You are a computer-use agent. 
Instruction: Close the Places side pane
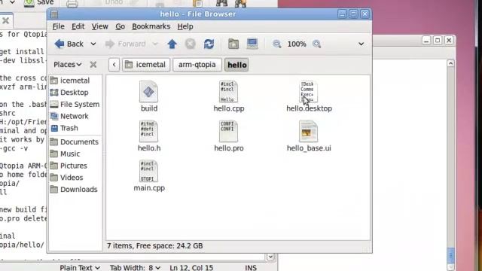(93, 65)
